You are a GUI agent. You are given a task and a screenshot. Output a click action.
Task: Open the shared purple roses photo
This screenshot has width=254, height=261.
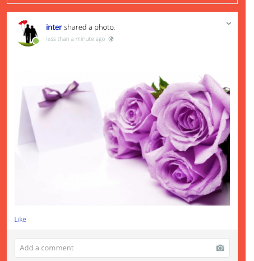click(122, 138)
